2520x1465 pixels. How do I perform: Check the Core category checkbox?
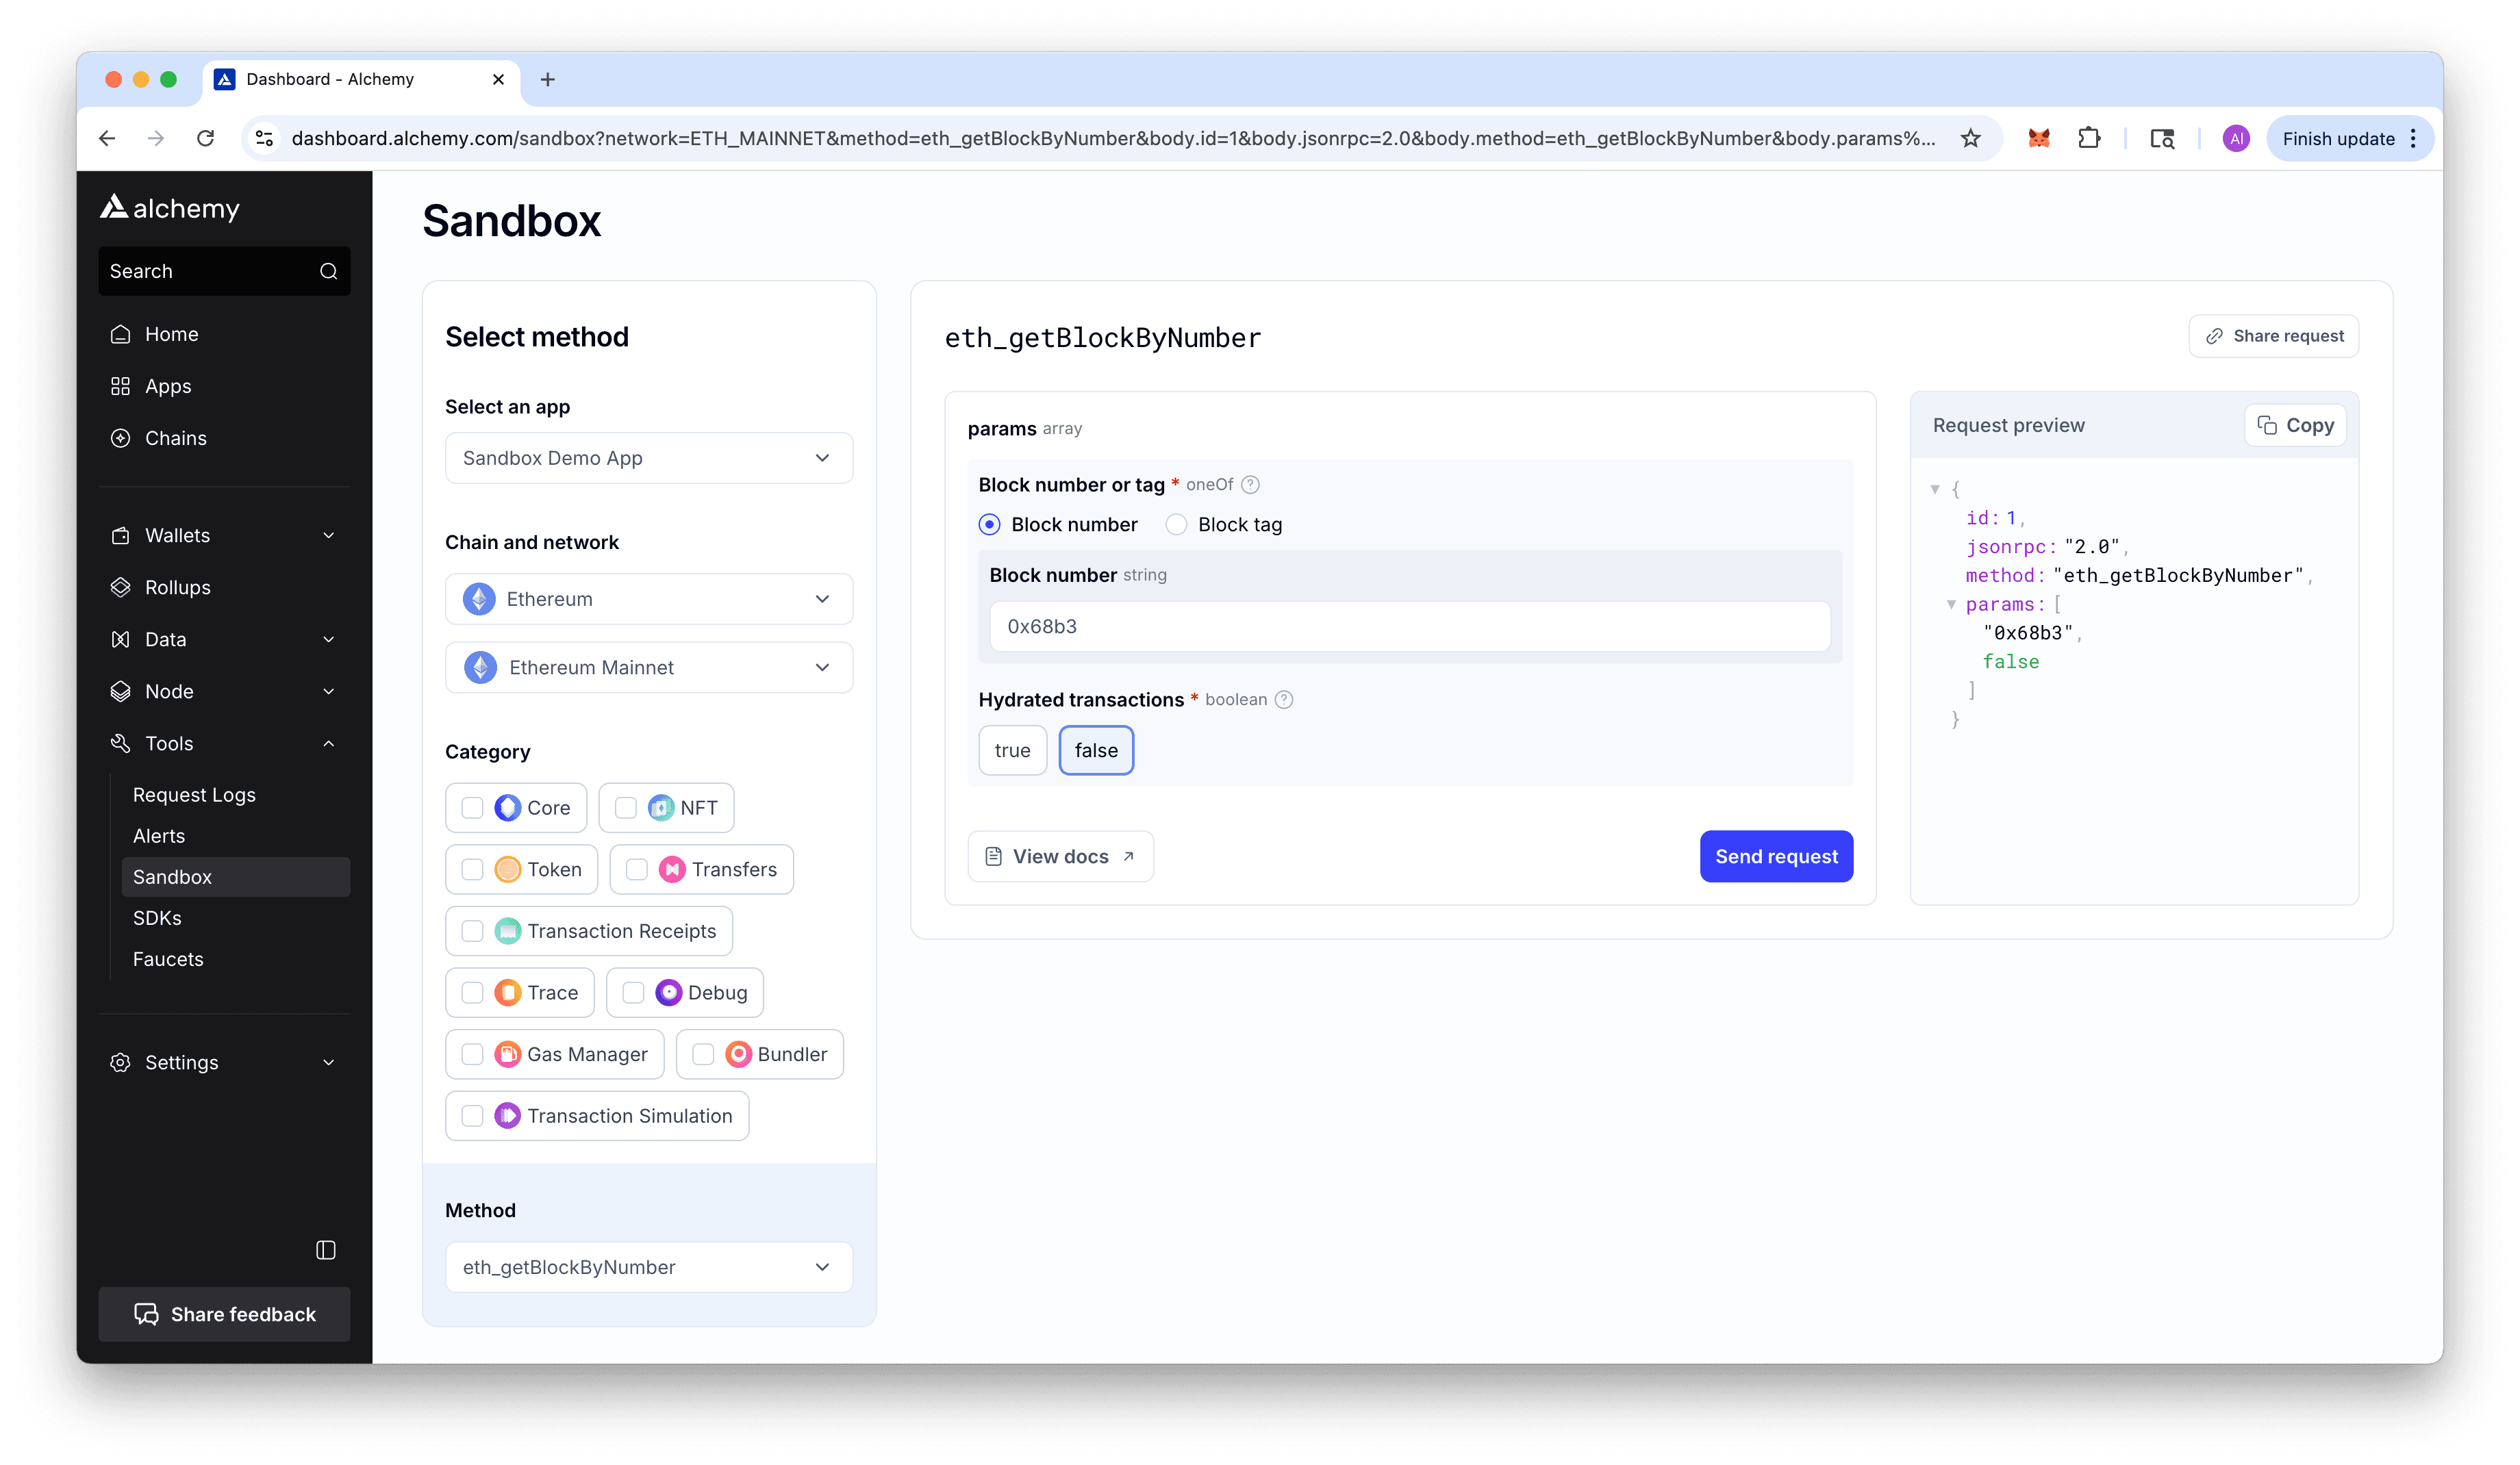pyautogui.click(x=472, y=808)
